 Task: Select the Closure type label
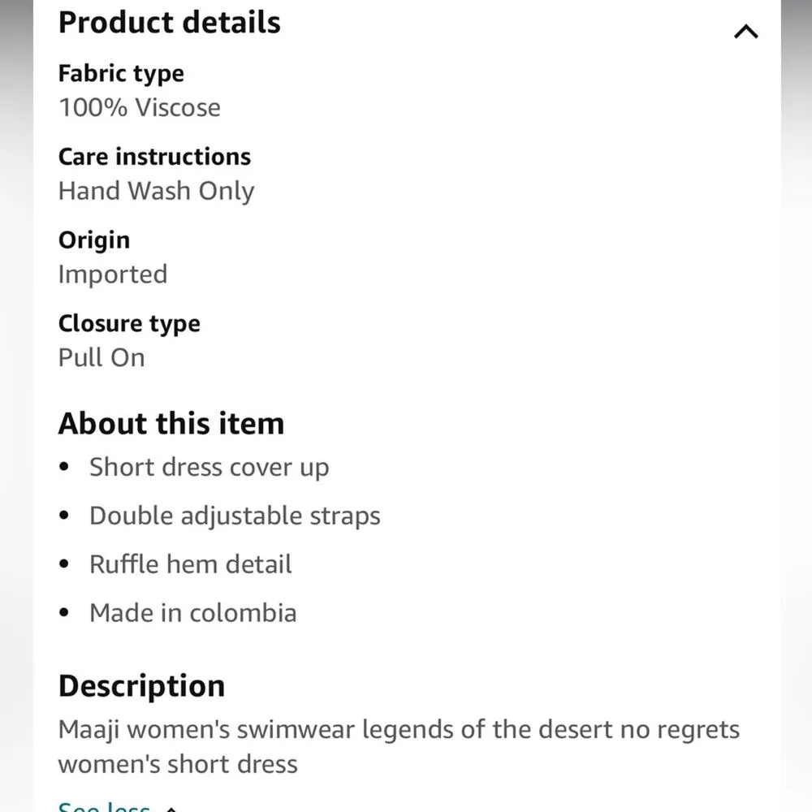click(129, 323)
